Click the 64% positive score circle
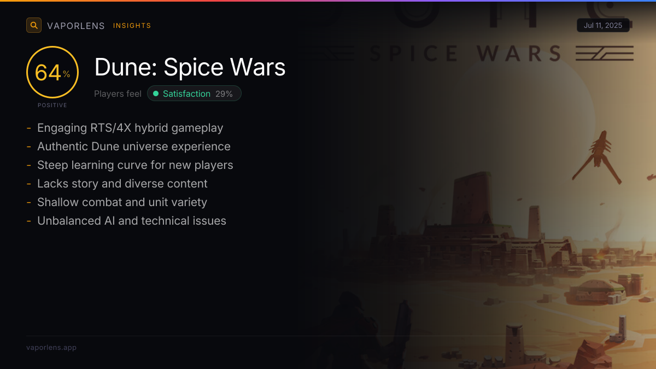656x369 pixels. 52,72
